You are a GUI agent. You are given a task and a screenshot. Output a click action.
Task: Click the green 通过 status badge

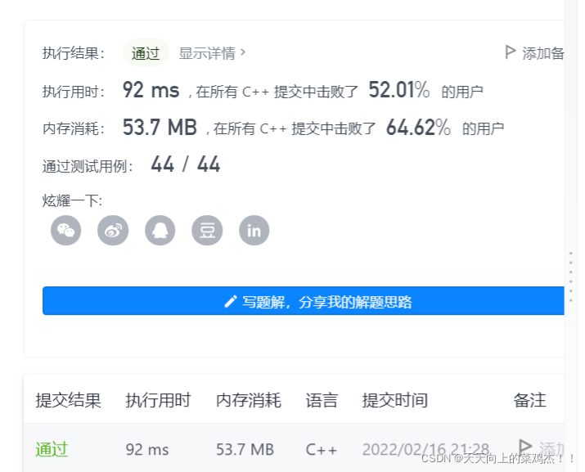click(x=146, y=53)
